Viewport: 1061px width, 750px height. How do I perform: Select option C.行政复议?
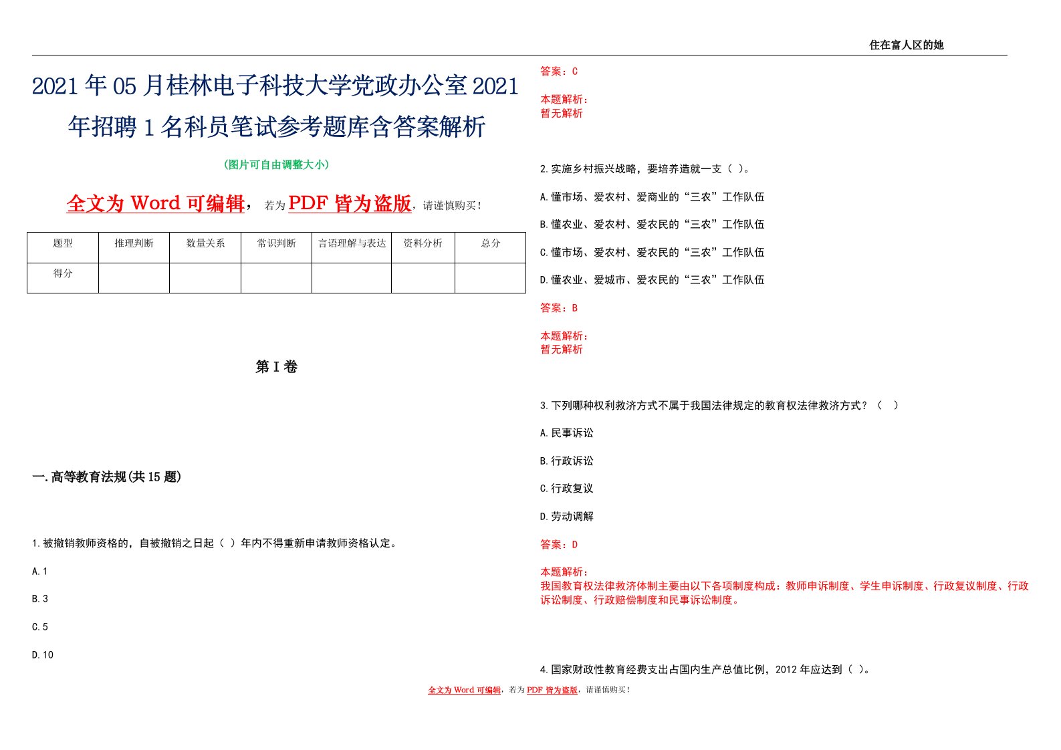567,489
